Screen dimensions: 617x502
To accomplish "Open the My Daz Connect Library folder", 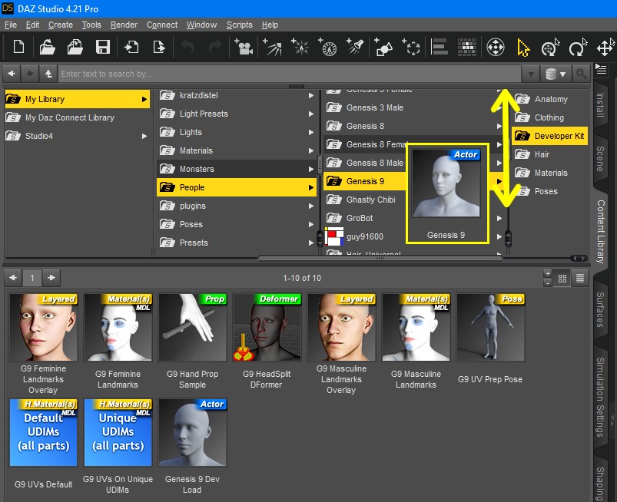I will click(x=77, y=117).
